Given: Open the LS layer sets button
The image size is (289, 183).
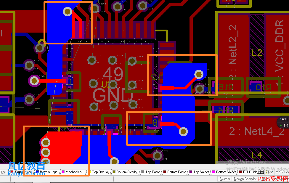Looking at the screenshot, I should coord(3,172).
